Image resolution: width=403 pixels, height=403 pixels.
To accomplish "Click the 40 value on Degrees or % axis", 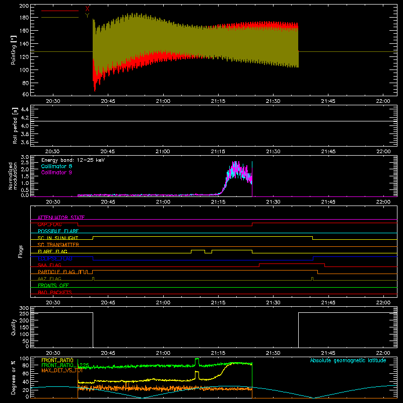I will pyautogui.click(x=26, y=382).
